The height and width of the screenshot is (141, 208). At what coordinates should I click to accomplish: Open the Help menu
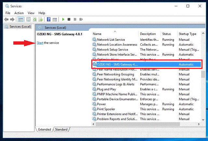pos(42,13)
